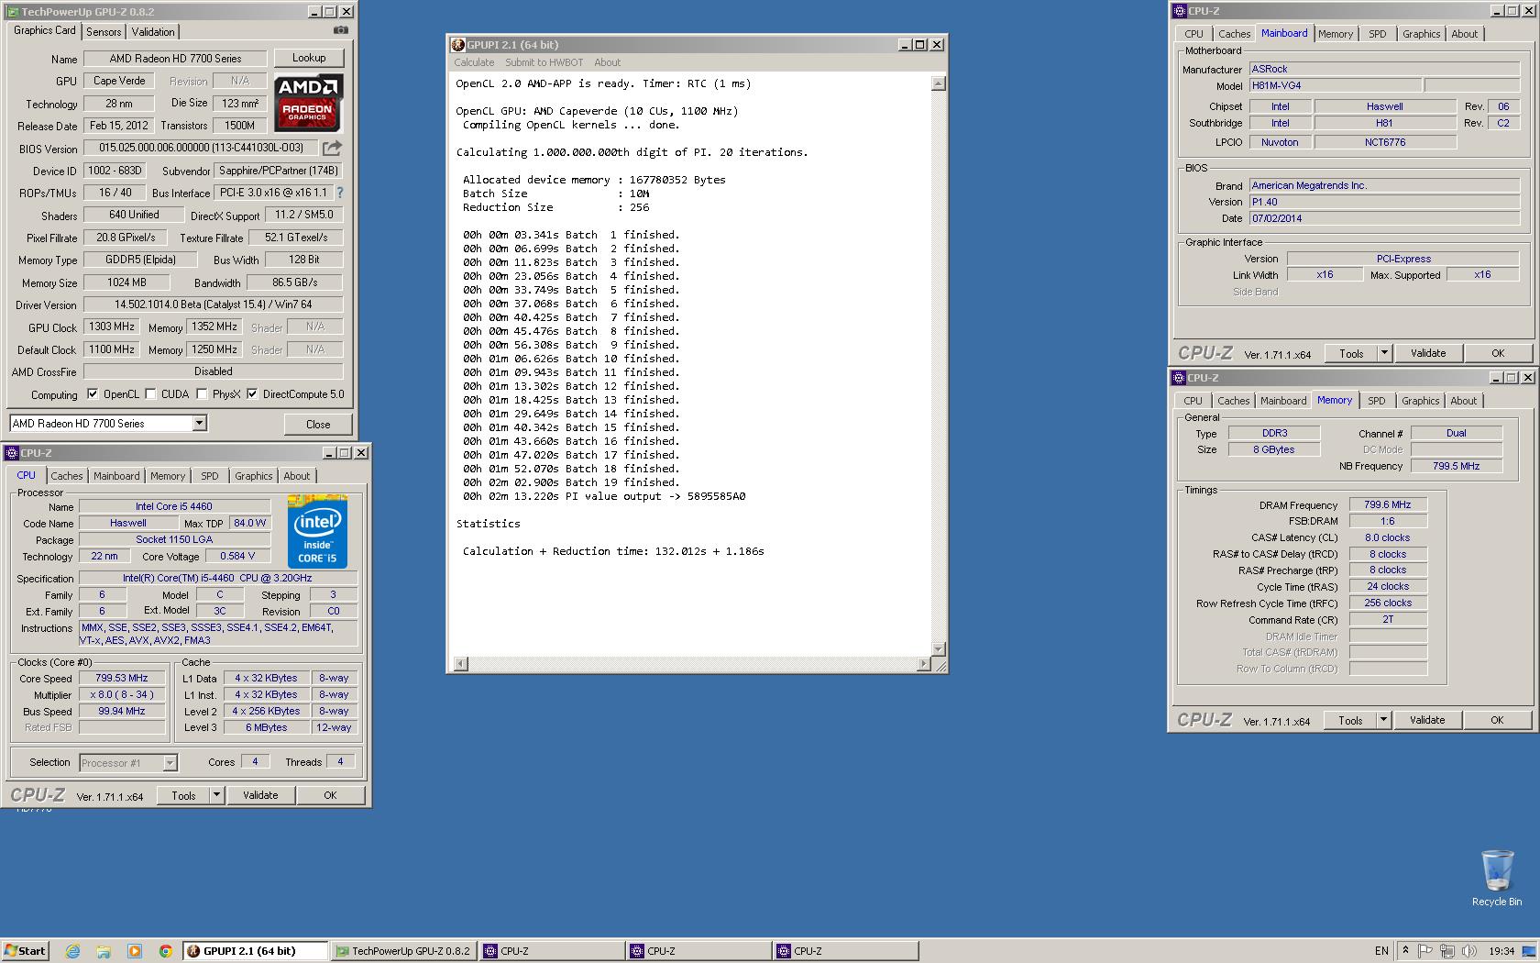Click OK in CPU-Z Mainboard window
Image resolution: width=1540 pixels, height=963 pixels.
point(1498,353)
